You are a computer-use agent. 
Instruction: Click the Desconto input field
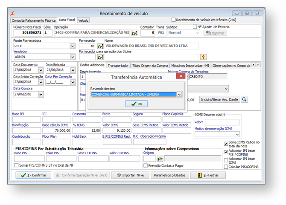click(87, 119)
